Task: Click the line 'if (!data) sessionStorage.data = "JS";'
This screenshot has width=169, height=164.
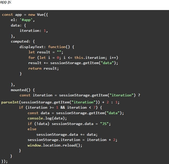Action: [69, 124]
